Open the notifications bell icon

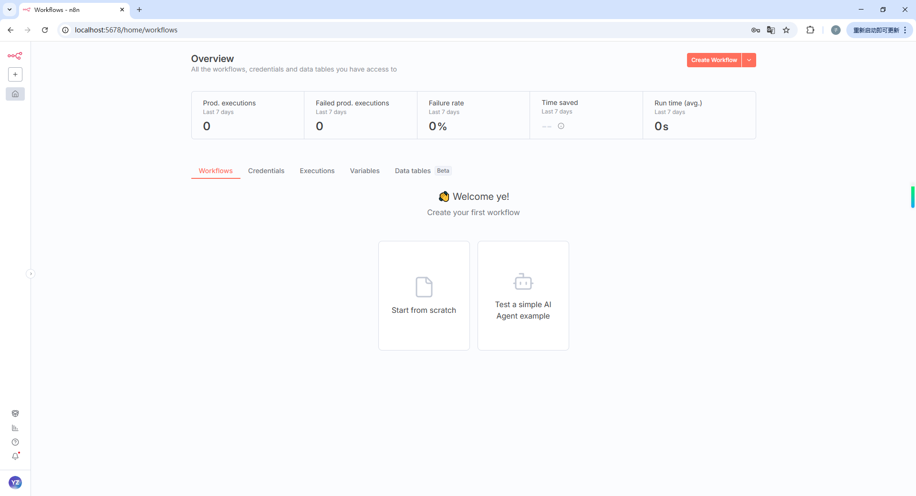(15, 456)
